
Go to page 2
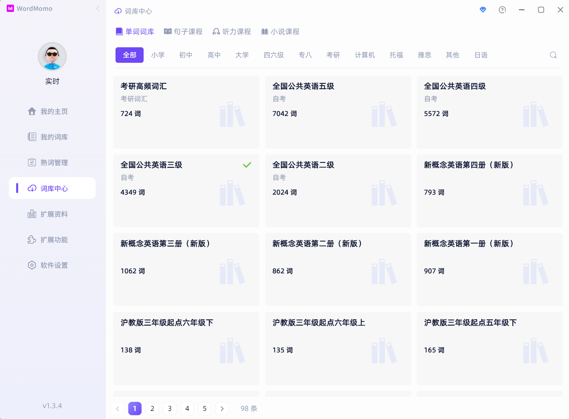[152, 409]
